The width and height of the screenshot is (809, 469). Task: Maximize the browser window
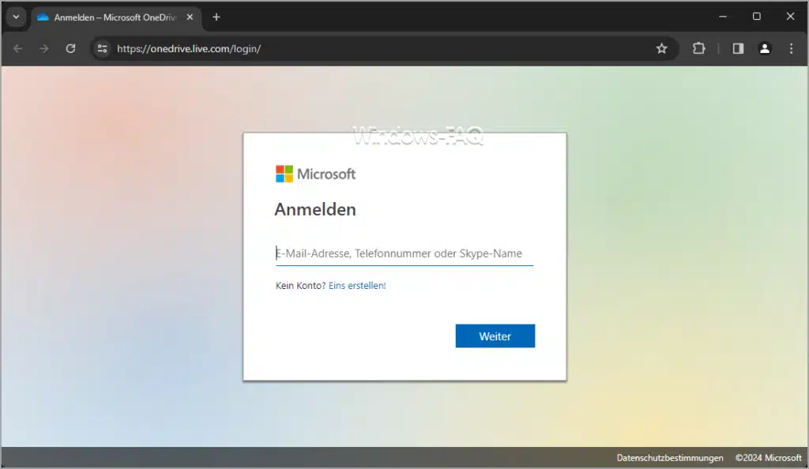click(756, 17)
